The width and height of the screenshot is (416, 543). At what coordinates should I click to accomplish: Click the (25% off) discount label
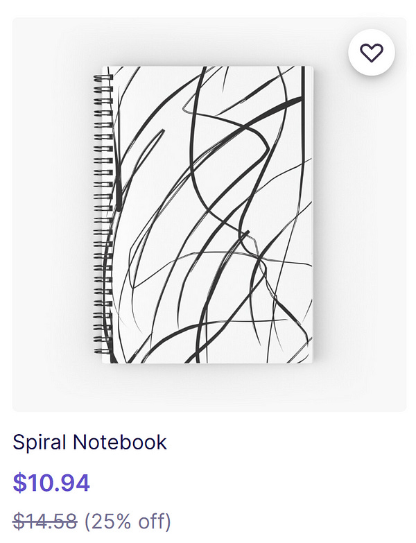pos(128,522)
